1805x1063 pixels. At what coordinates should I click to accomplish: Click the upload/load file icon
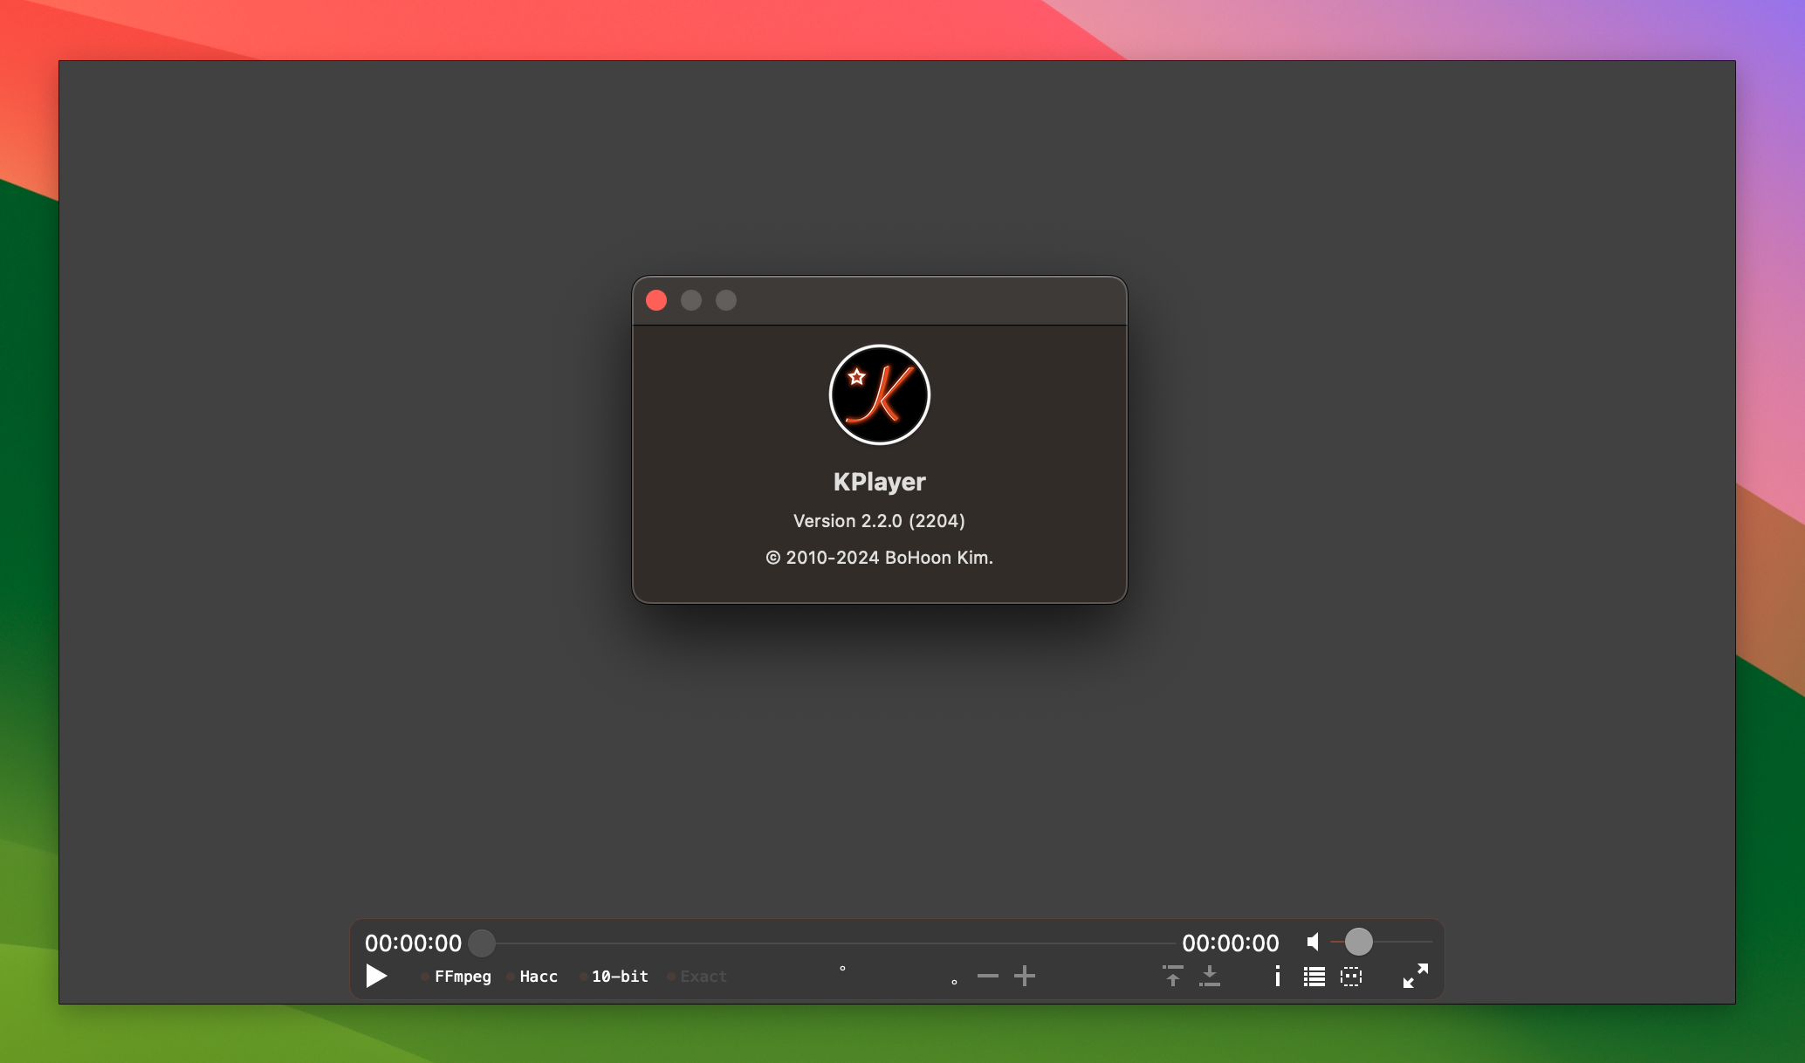[x=1172, y=974]
